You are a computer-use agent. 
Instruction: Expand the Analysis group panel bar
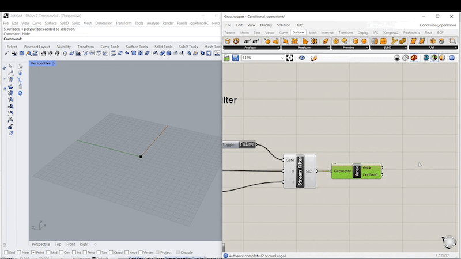click(x=251, y=48)
